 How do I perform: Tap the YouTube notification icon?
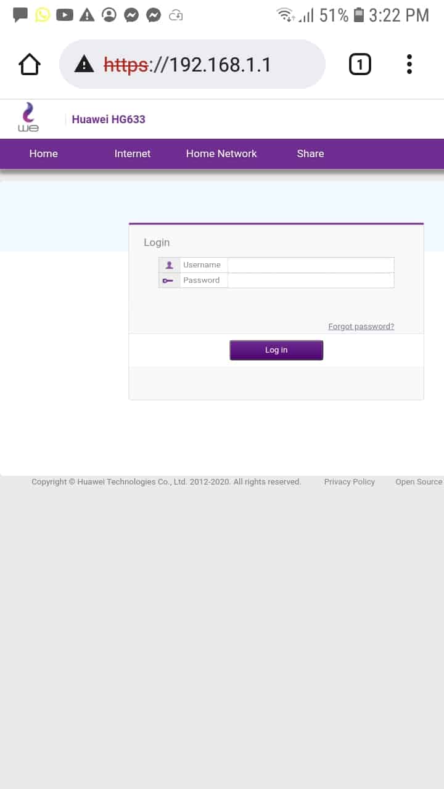tap(64, 15)
